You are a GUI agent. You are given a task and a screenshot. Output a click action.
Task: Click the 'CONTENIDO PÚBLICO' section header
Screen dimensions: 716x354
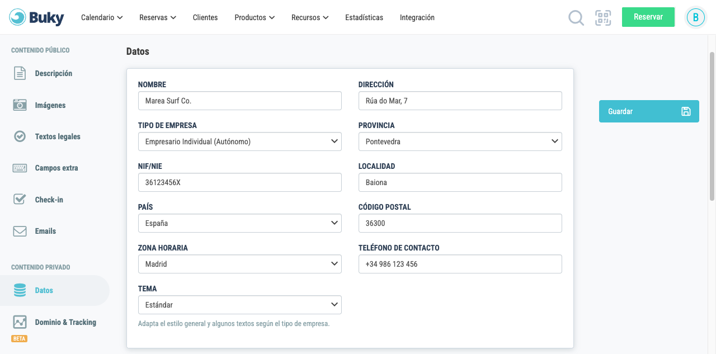tap(40, 50)
